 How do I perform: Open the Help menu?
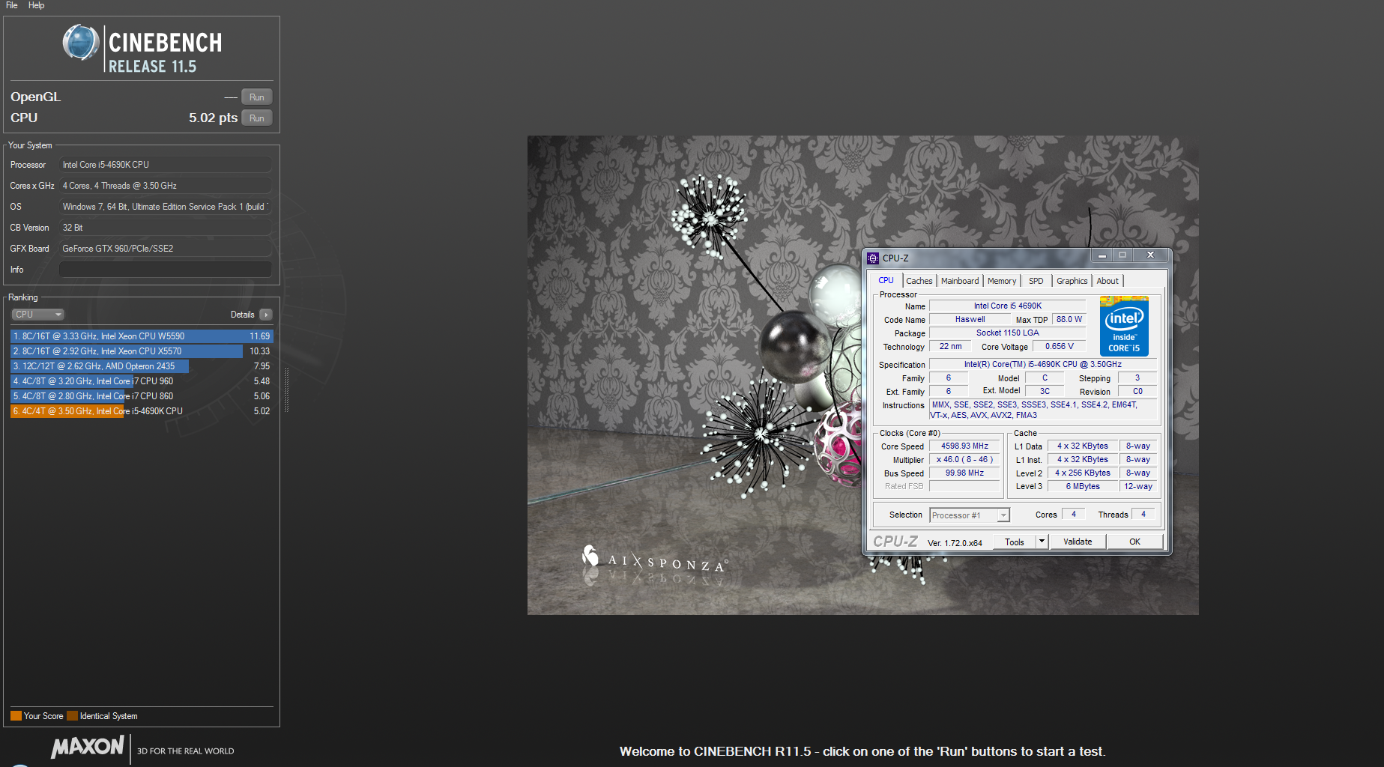tap(36, 5)
